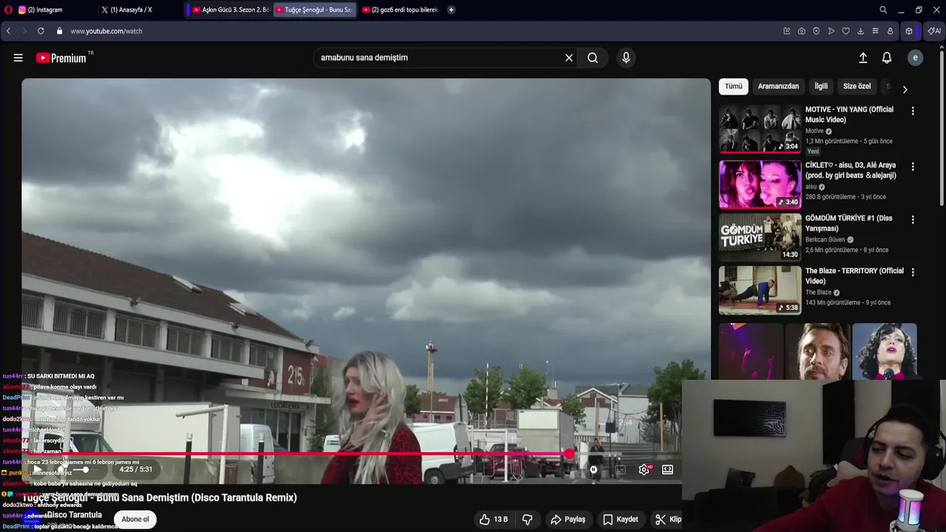This screenshot has height=532, width=946.
Task: Switch to 'Aşkın Gücü 3. Sezon' tab
Action: pos(231,10)
